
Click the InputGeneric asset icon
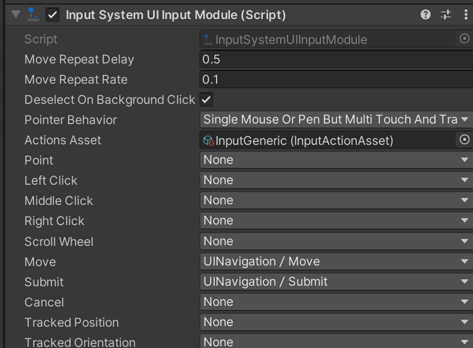coord(208,140)
